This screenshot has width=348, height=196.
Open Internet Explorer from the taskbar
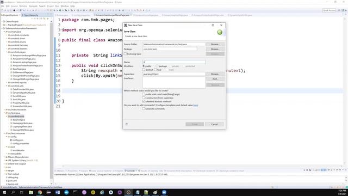[x=102, y=192]
